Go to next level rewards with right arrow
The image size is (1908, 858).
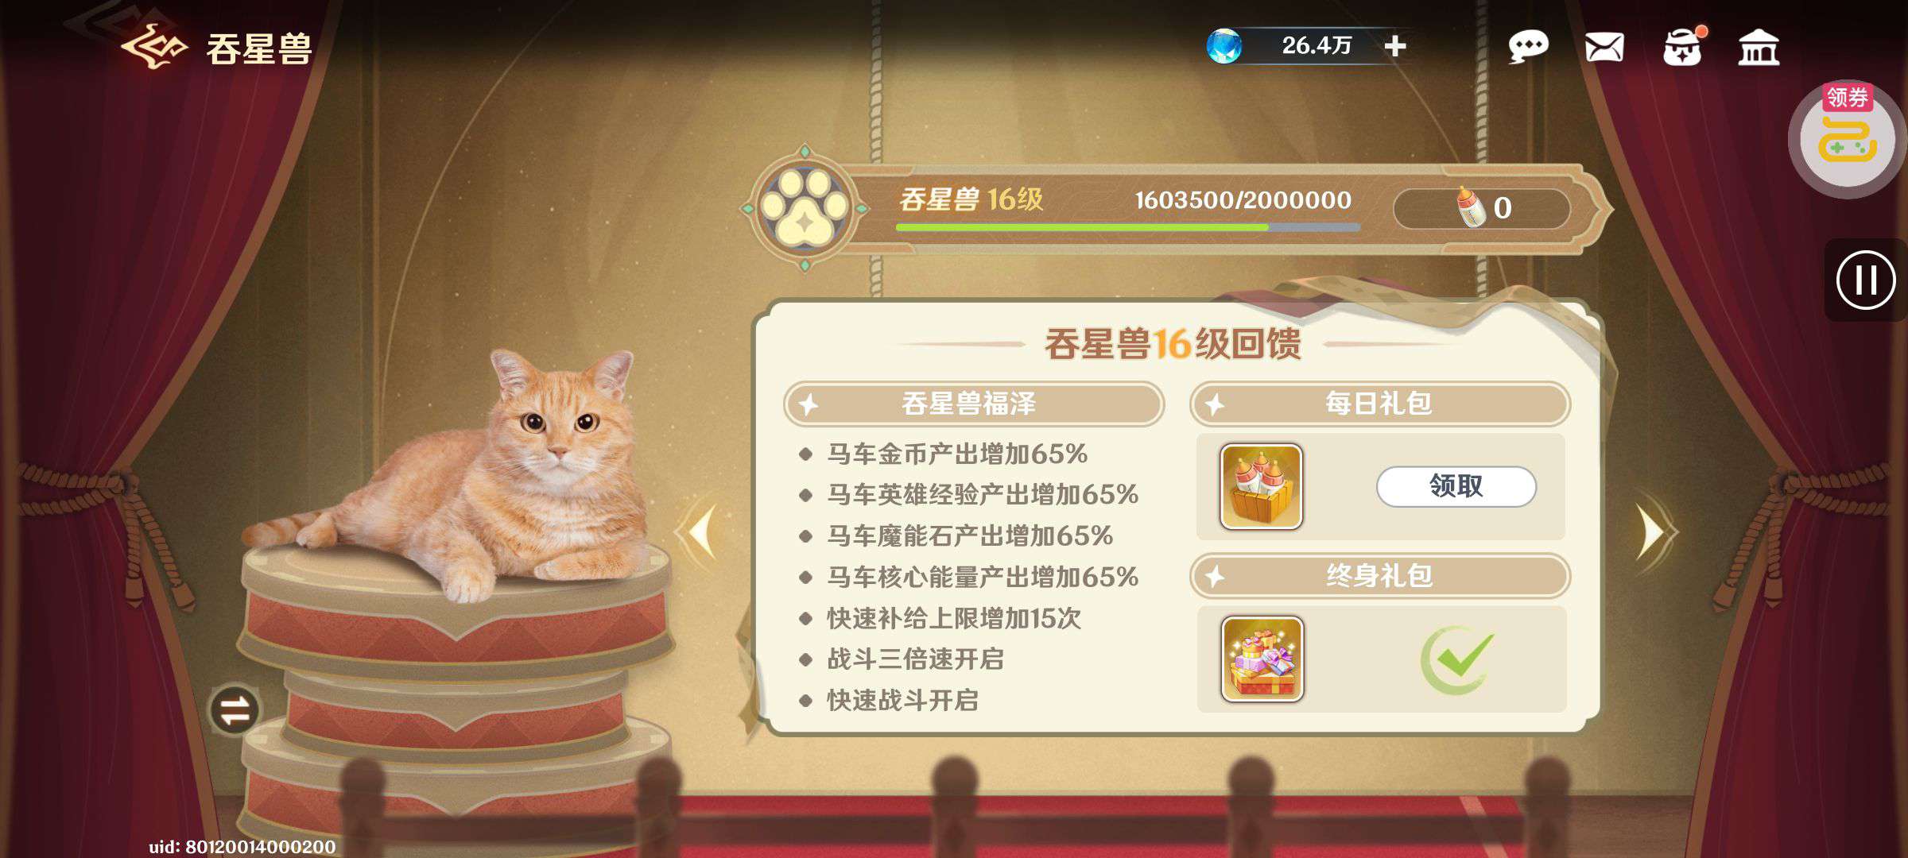pyautogui.click(x=1654, y=531)
